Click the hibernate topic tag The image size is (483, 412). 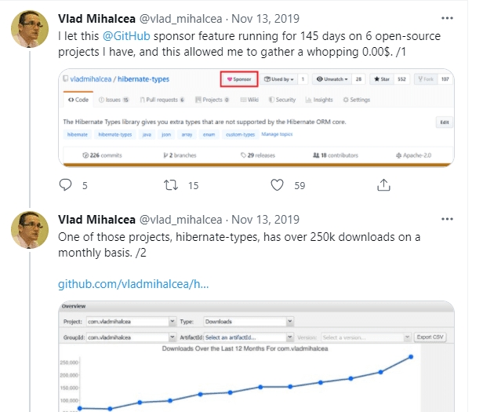click(78, 134)
